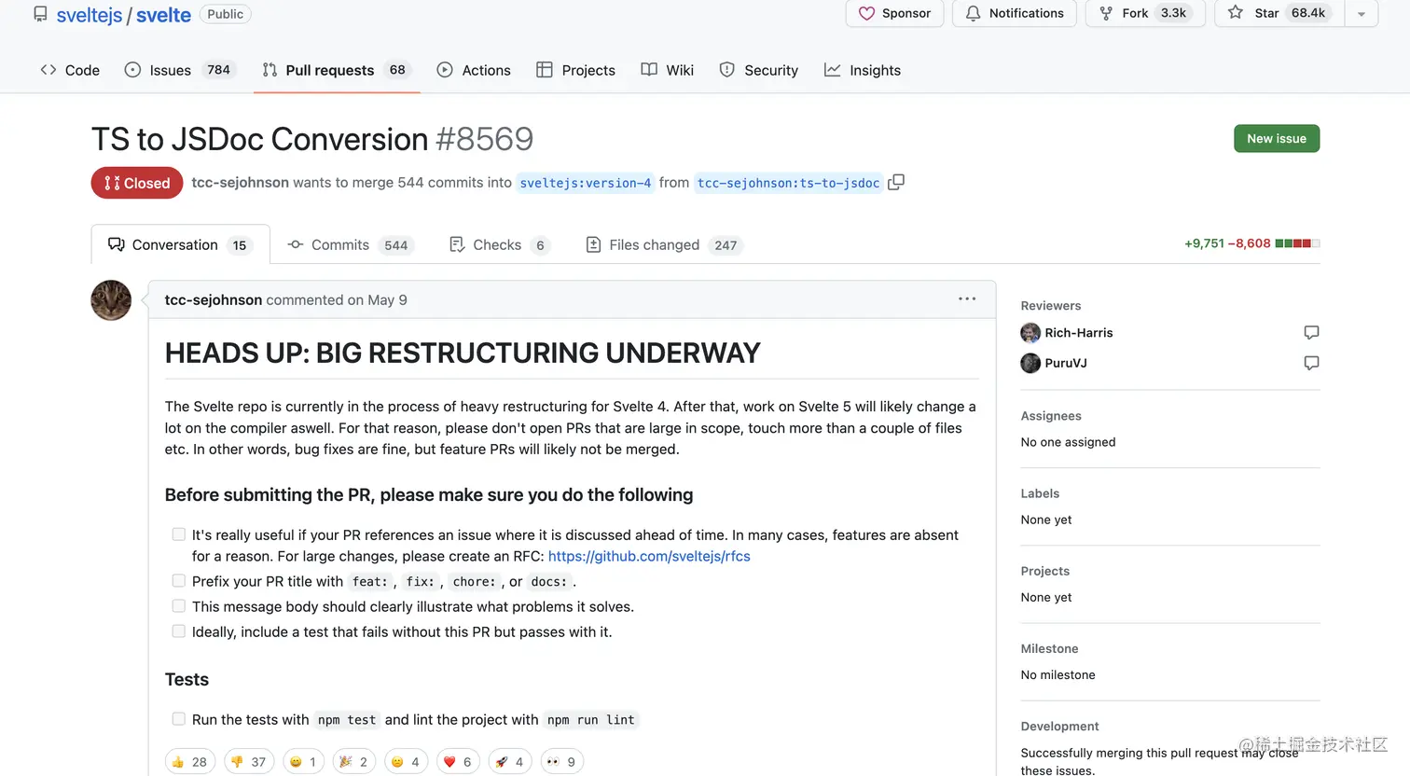Image resolution: width=1410 pixels, height=776 pixels.
Task: Click the thumbs up reaction with 28
Action: coord(190,761)
